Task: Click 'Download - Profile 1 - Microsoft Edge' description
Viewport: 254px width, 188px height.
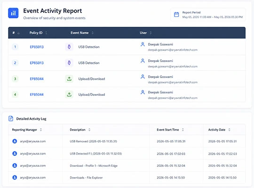Action: [94, 165]
